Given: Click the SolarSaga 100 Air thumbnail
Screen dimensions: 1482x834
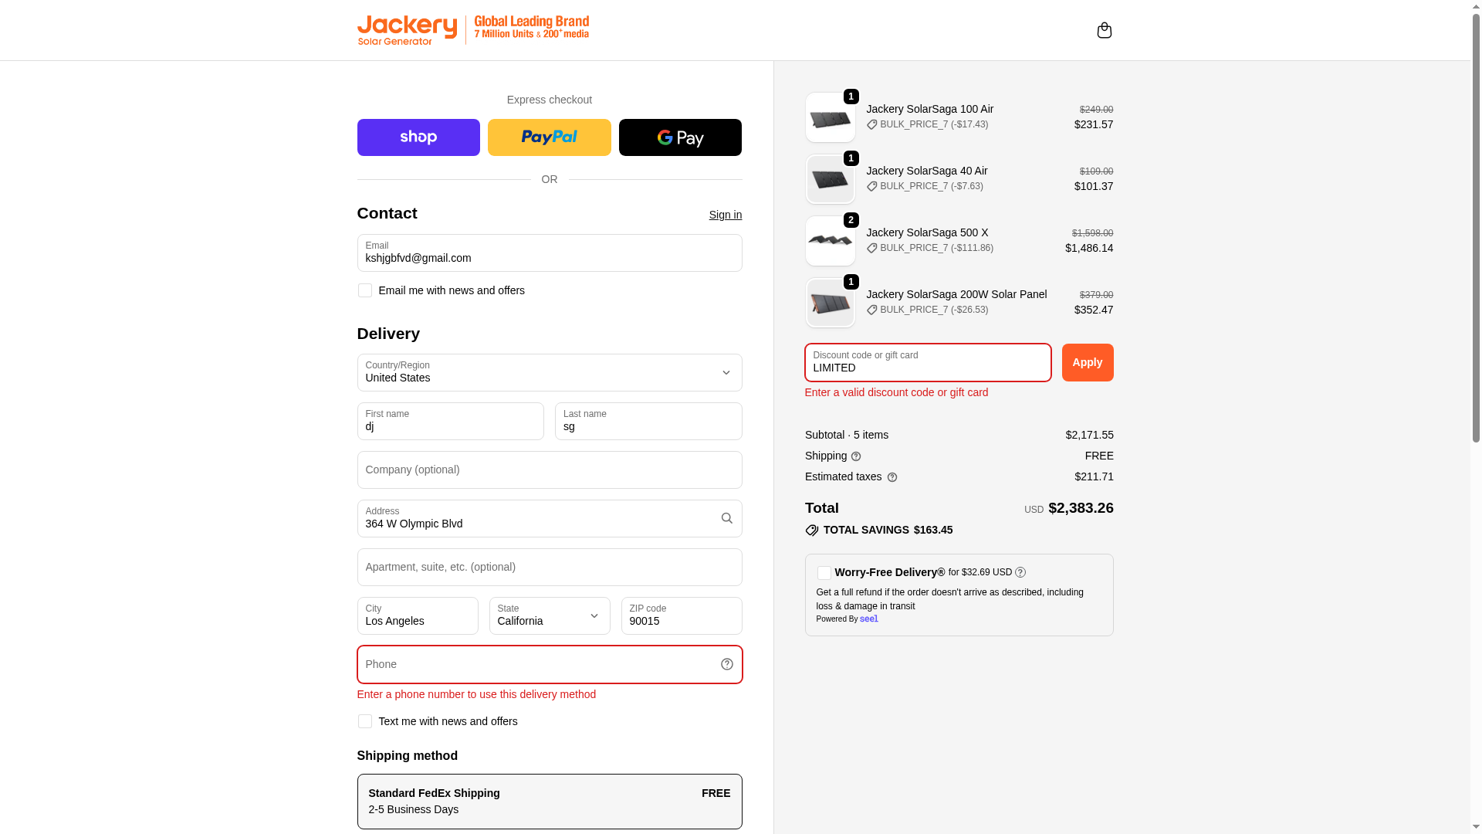Looking at the screenshot, I should 831,117.
